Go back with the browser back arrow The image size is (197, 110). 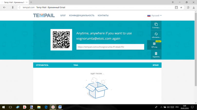coord(4,7)
